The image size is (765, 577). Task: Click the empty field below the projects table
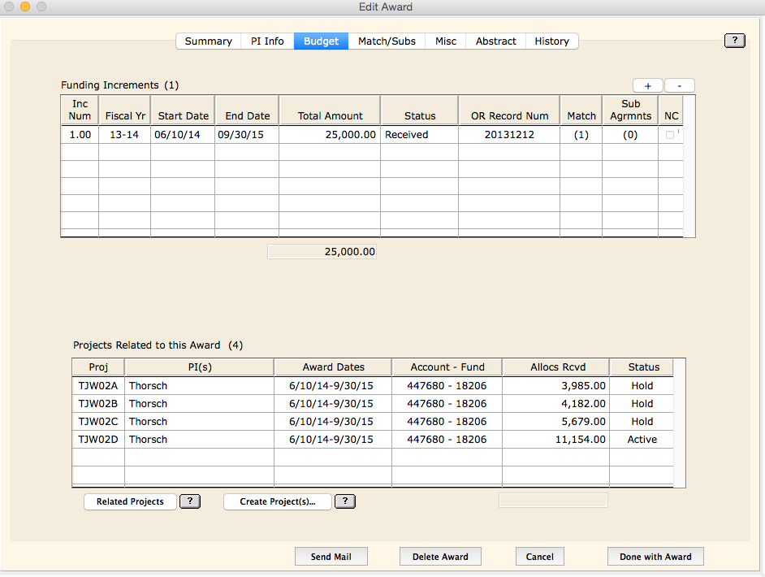click(x=553, y=500)
